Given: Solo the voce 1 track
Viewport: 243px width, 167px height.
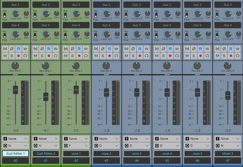Looking at the screenshot, I should [x=72, y=55].
